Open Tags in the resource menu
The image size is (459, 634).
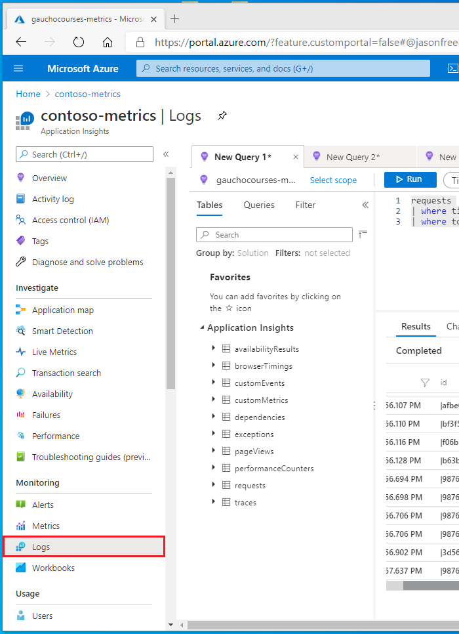pyautogui.click(x=40, y=241)
